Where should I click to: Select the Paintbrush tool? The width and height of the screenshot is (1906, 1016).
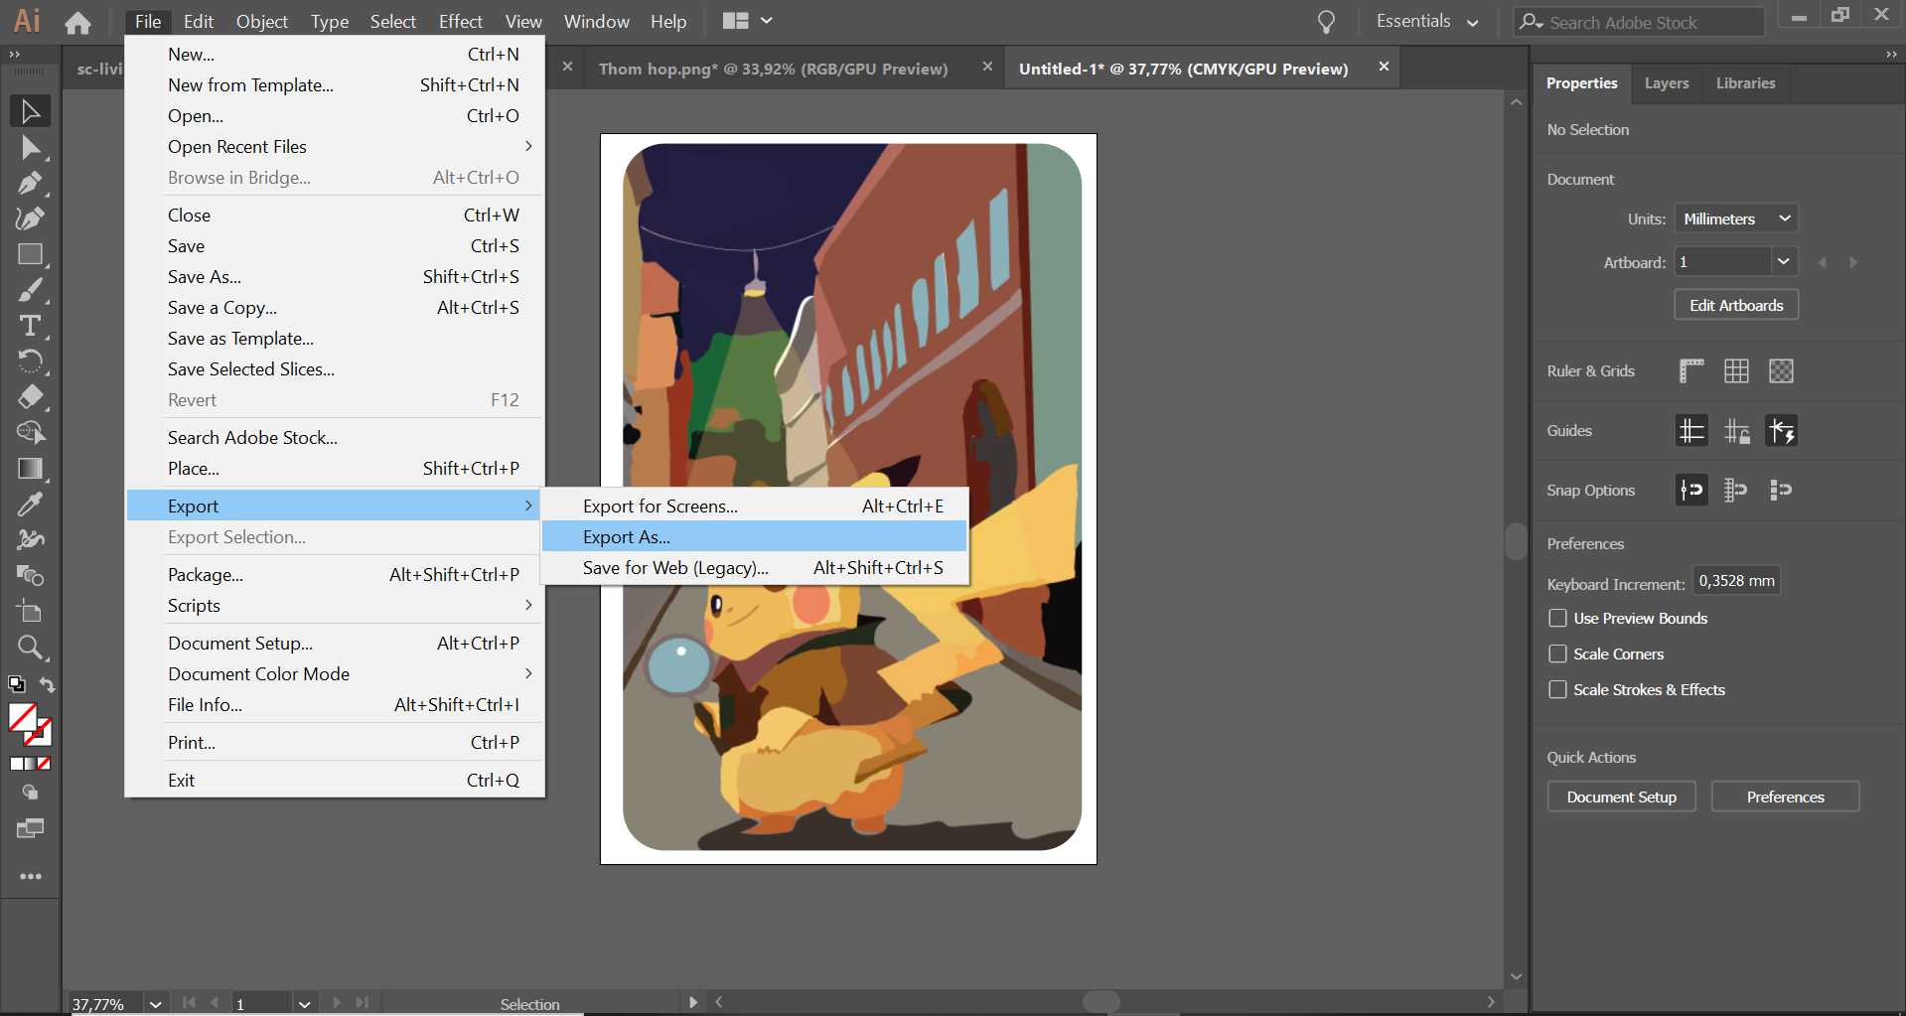pos(30,290)
